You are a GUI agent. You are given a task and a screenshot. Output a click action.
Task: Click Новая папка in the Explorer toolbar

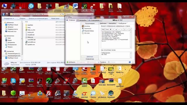[x=55, y=19]
